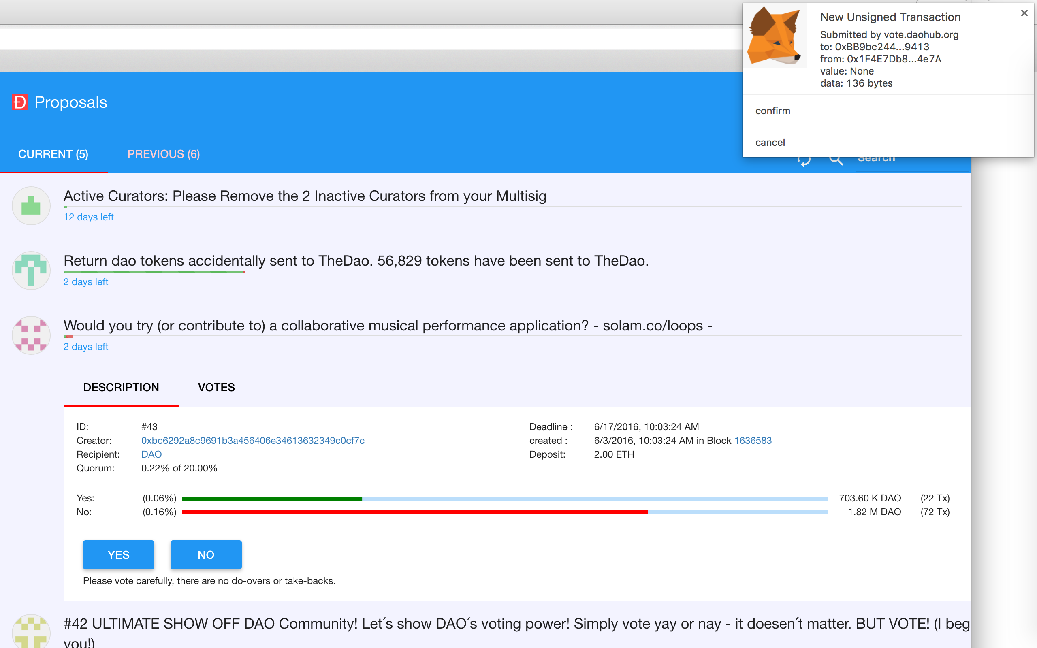The height and width of the screenshot is (648, 1037).
Task: Open the Return dao tokens proposal
Action: click(x=356, y=260)
